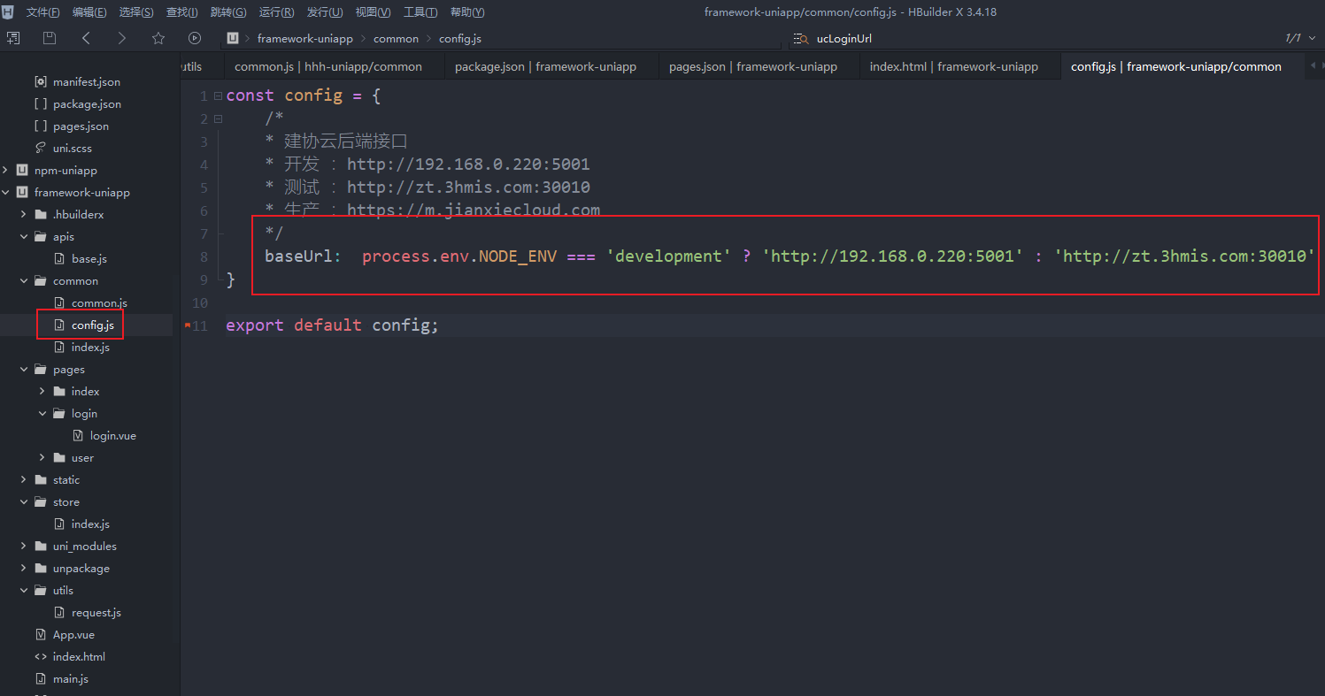The image size is (1325, 696).
Task: Click the file icon beside base.js
Action: (x=59, y=258)
